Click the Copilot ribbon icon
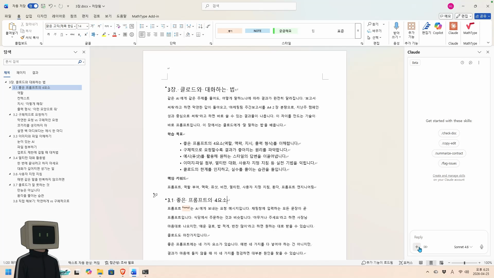Screen dimensions: 494x278 click(438, 28)
